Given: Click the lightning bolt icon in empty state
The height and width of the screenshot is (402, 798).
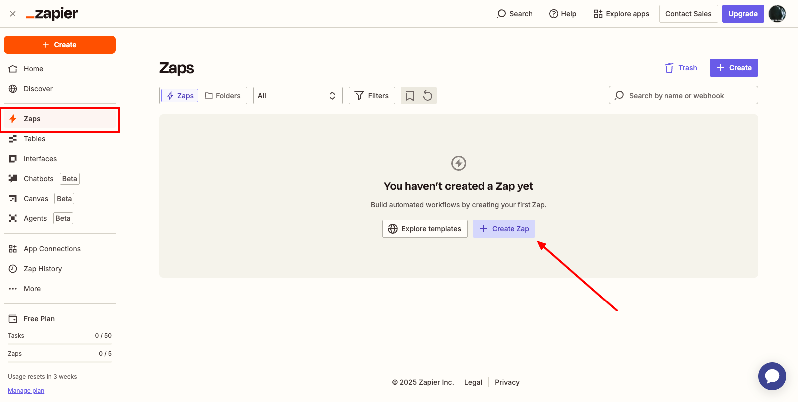Looking at the screenshot, I should point(459,163).
